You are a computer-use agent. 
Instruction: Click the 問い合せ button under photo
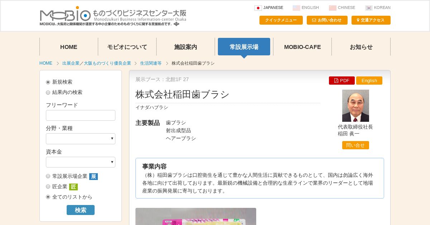point(355,145)
